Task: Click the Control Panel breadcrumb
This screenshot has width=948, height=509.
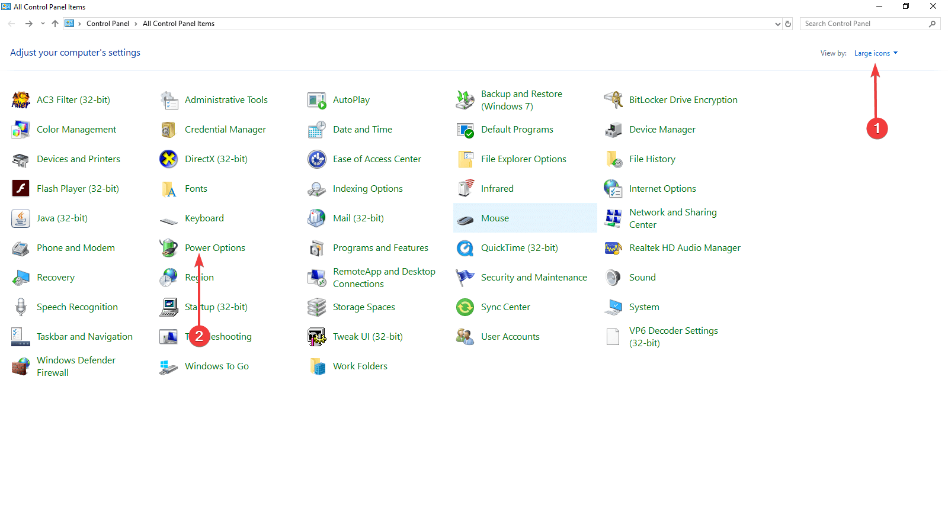Action: click(x=108, y=24)
